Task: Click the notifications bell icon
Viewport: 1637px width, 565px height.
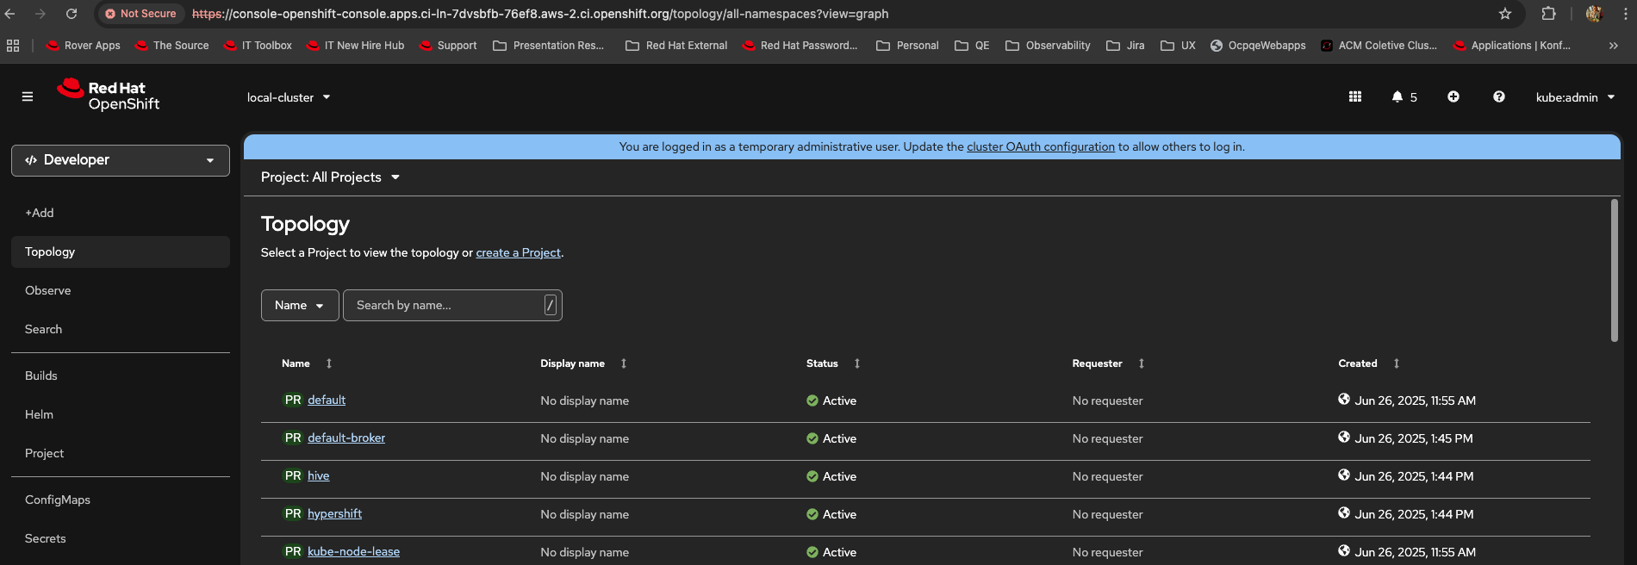Action: point(1397,97)
